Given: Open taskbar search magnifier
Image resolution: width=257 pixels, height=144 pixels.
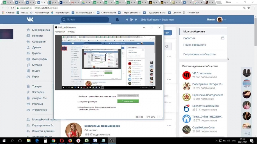Looking at the screenshot, I should (12, 140).
